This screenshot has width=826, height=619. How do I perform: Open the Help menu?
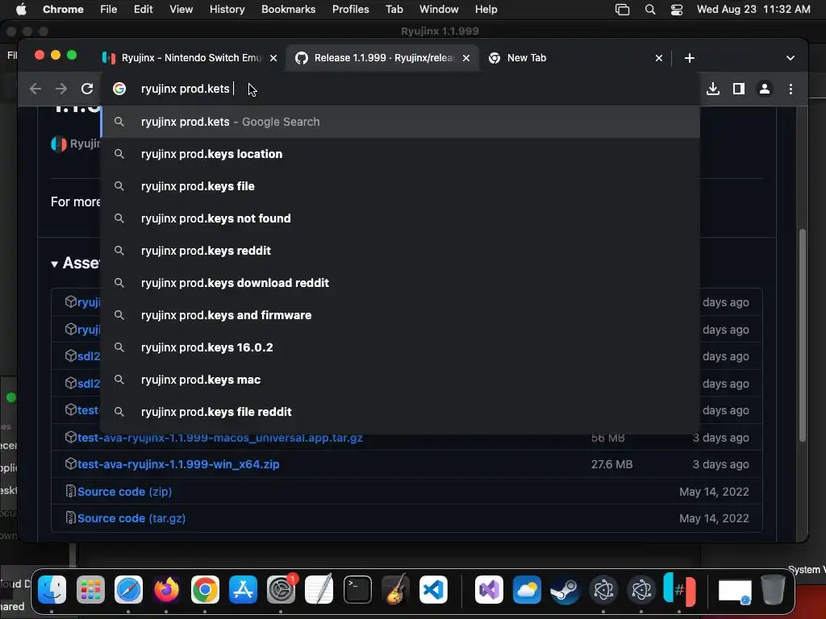click(x=486, y=9)
